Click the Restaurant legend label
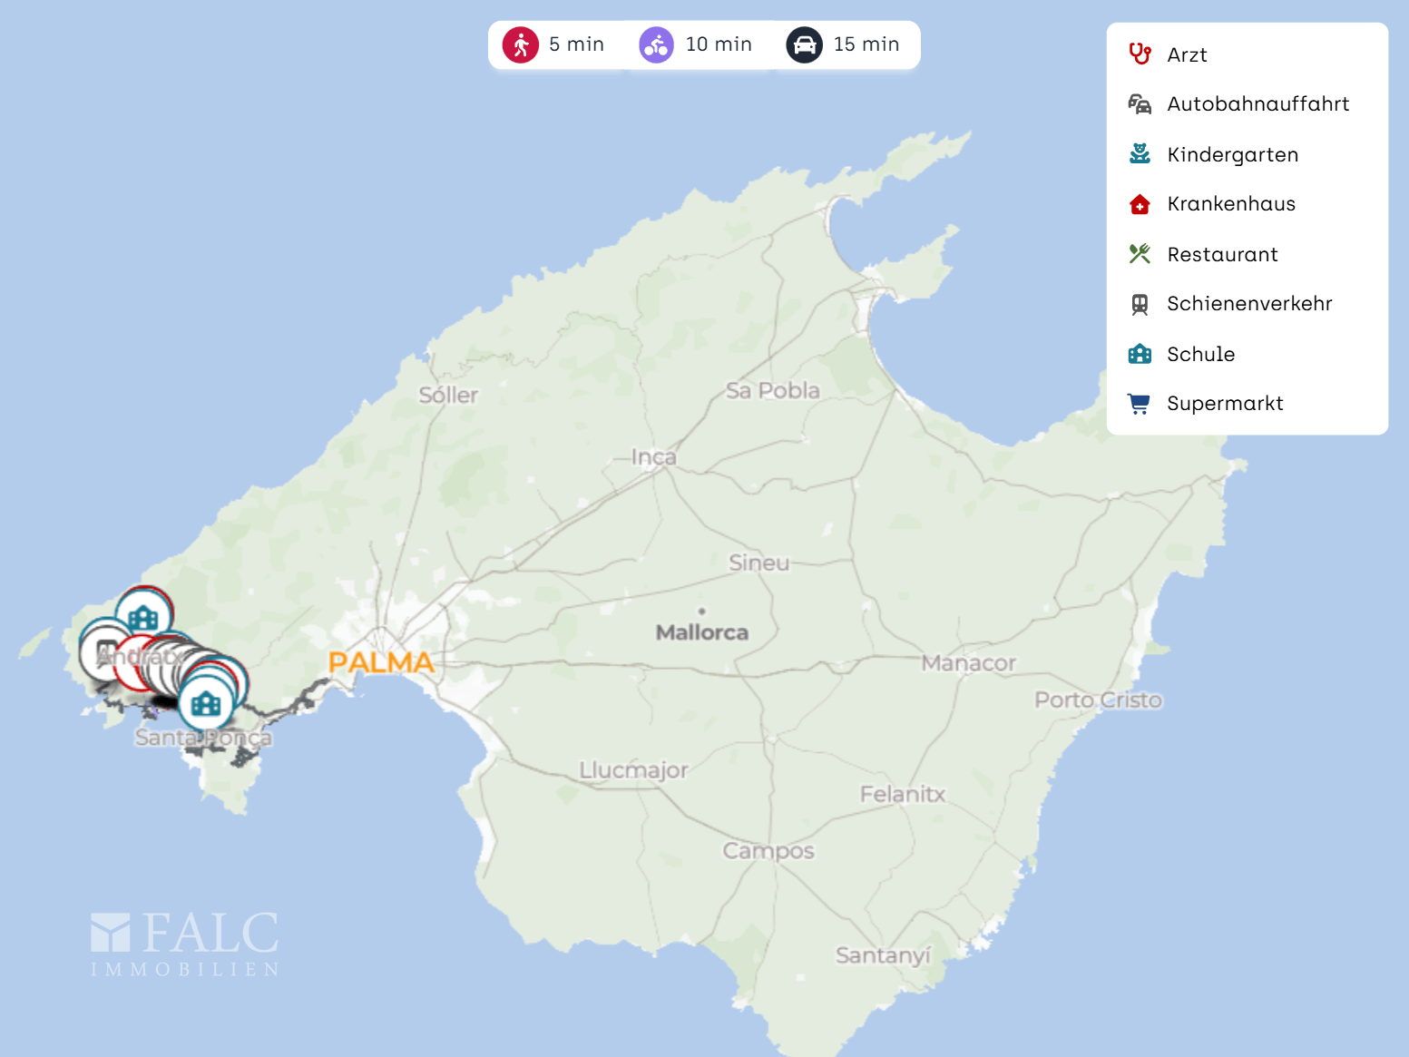This screenshot has height=1057, width=1409. [x=1221, y=254]
